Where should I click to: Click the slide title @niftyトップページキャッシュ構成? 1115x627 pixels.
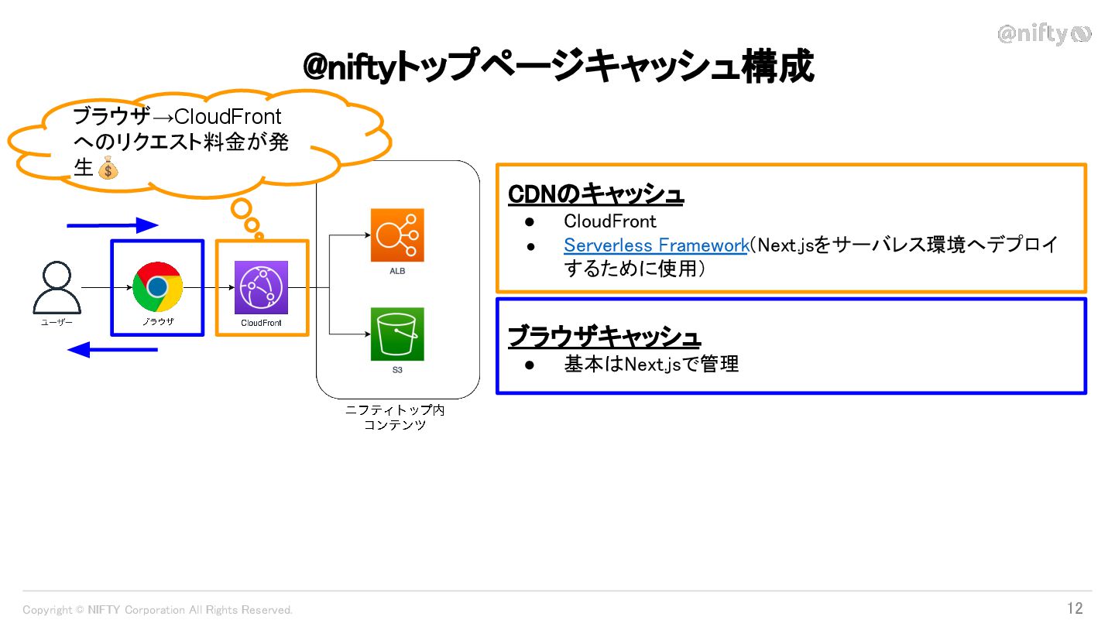558,66
